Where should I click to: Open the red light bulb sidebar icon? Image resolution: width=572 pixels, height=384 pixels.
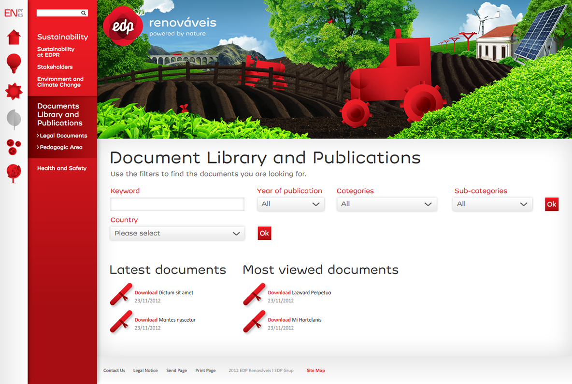pos(14,63)
